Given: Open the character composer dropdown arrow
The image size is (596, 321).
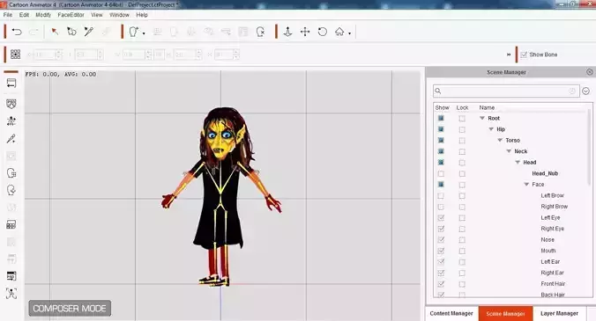Looking at the screenshot, I should coord(144,33).
